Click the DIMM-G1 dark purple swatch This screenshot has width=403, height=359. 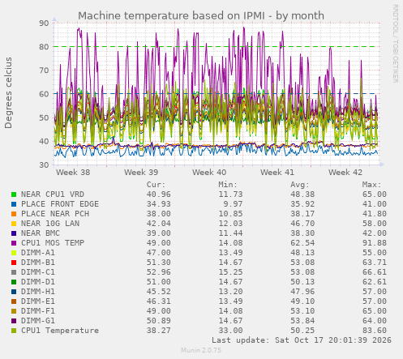pyautogui.click(x=14, y=321)
